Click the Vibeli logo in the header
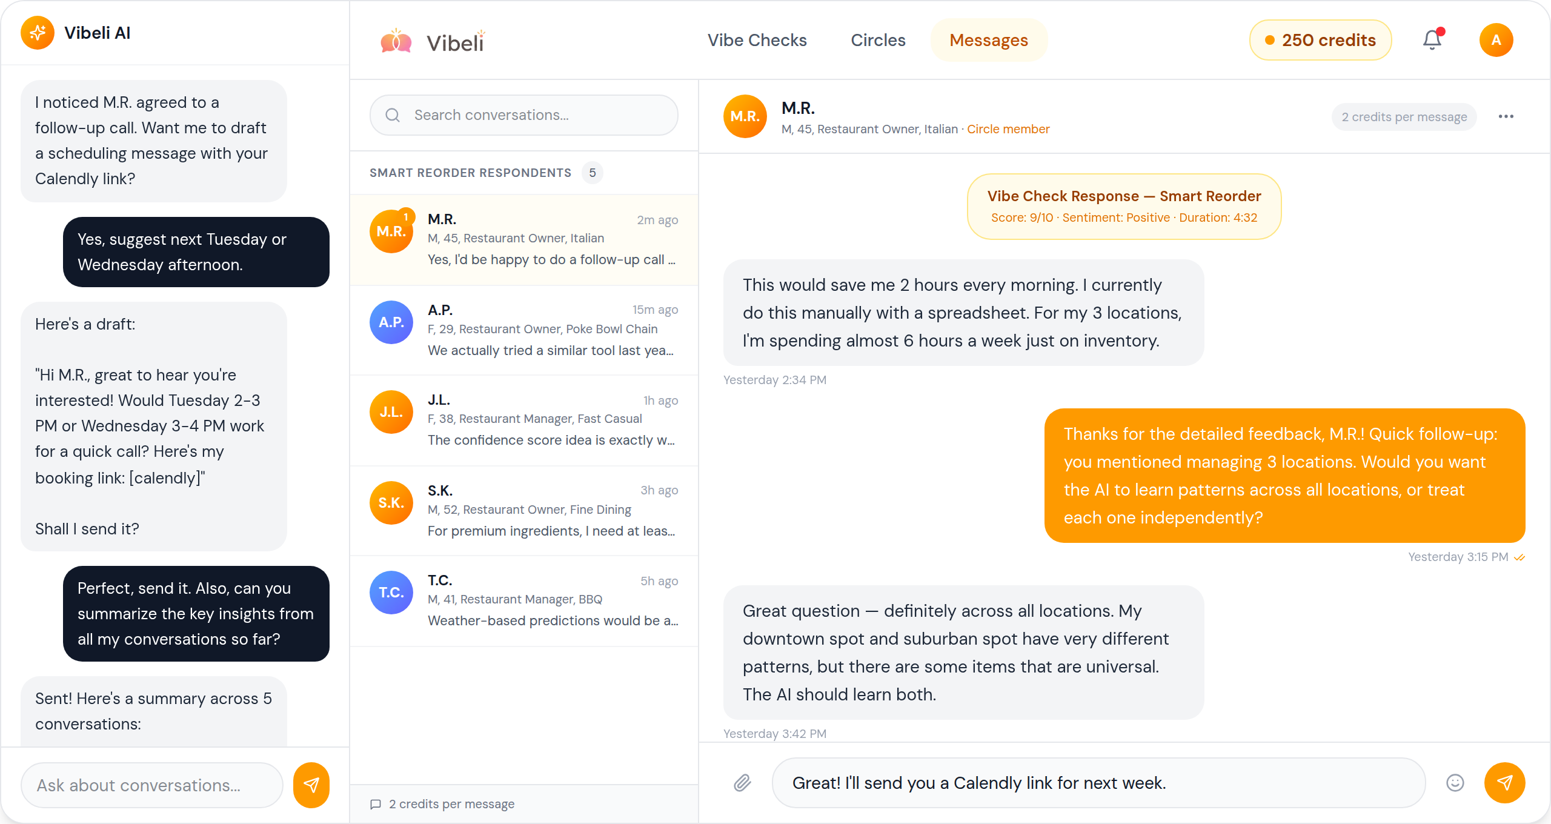This screenshot has width=1551, height=824. tap(431, 40)
